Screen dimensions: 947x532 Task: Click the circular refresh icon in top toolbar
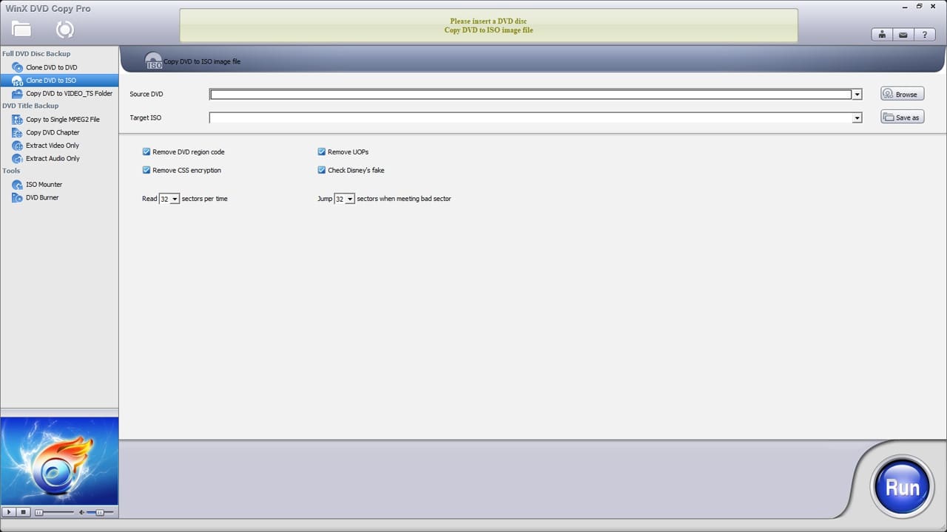pos(65,29)
